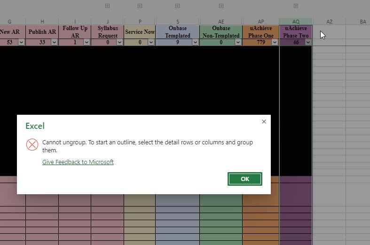The width and height of the screenshot is (370, 245).
Task: Select column H header
Action: tap(42, 22)
